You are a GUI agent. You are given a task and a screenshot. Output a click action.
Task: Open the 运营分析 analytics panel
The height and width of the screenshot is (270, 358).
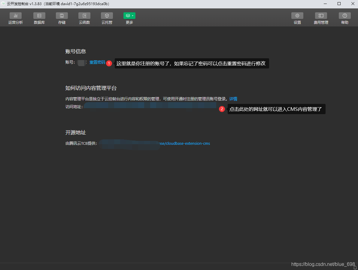[x=16, y=18]
